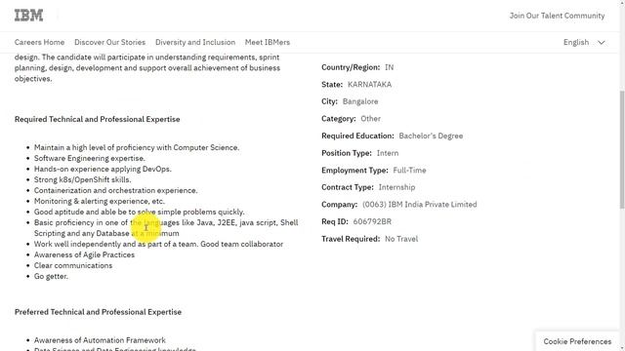625x351 pixels.
Task: Click the 'Software Engineering expertise' bullet
Action: pyautogui.click(x=90, y=158)
